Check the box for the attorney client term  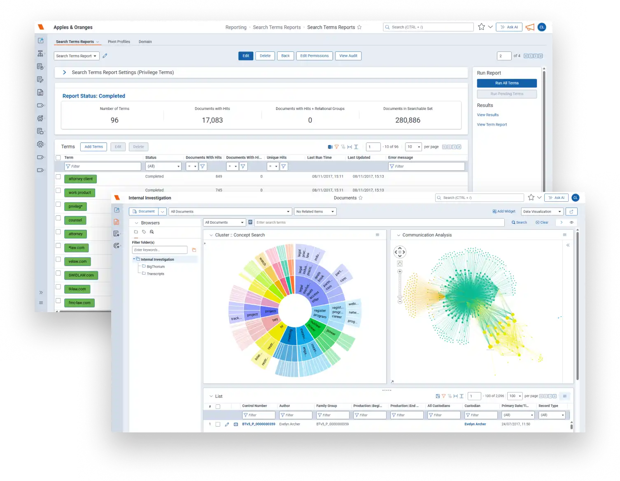(x=58, y=177)
